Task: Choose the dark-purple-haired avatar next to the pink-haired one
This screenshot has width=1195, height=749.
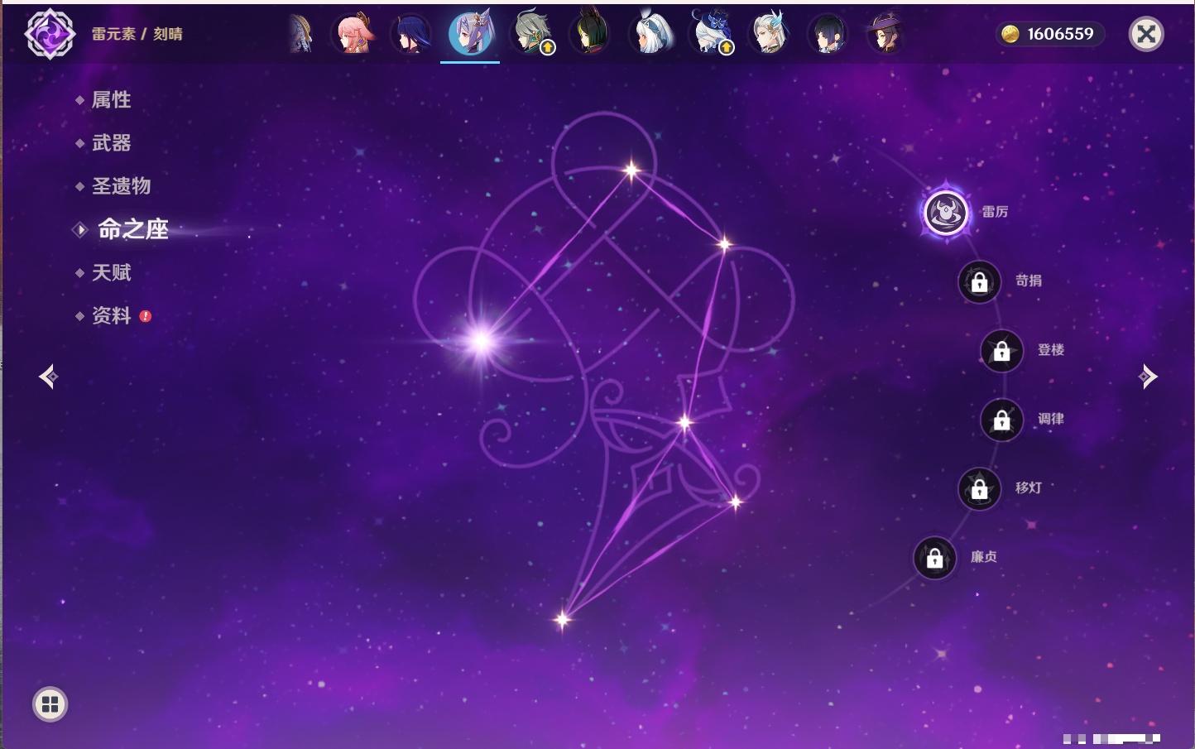Action: 411,34
